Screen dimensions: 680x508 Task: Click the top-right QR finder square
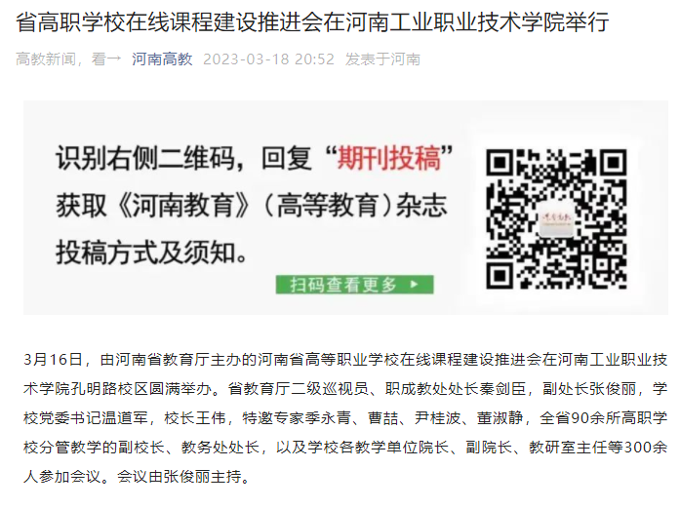point(613,163)
